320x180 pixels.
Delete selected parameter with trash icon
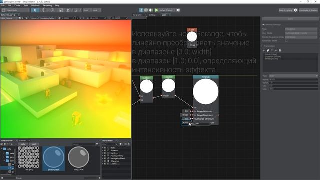pyautogui.click(x=280, y=50)
